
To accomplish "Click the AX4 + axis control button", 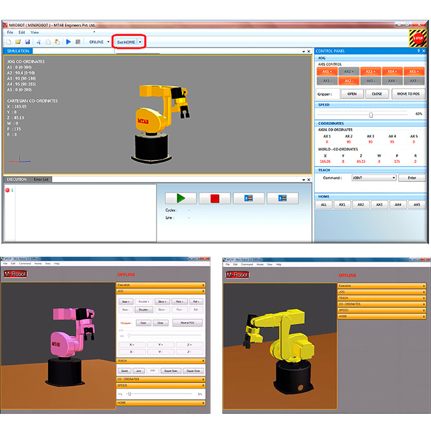I will pos(392,72).
